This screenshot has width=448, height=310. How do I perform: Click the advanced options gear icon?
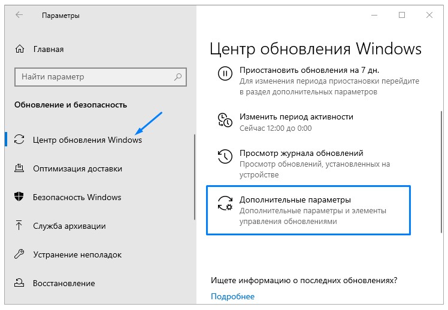(225, 203)
